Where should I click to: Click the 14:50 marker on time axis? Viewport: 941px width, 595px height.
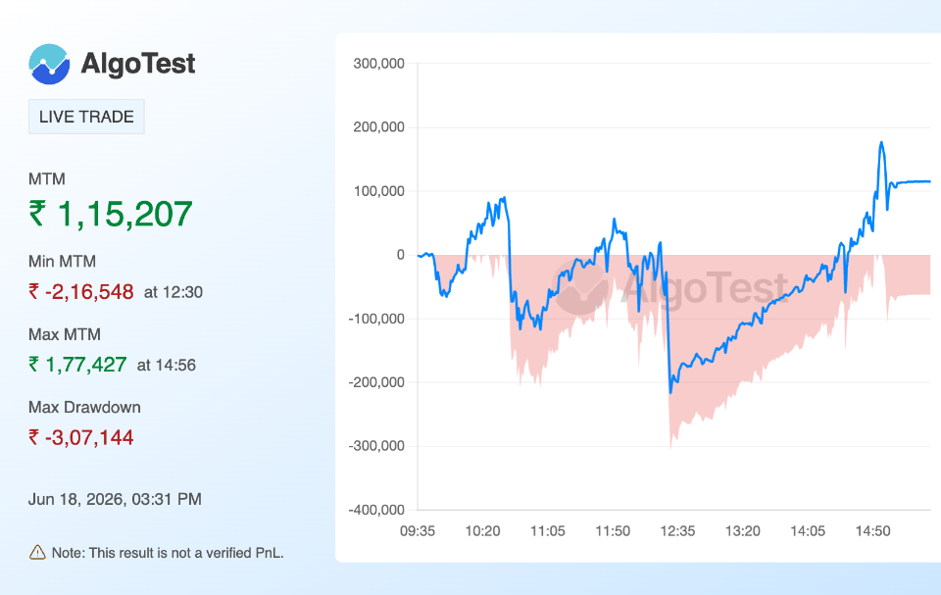click(872, 530)
